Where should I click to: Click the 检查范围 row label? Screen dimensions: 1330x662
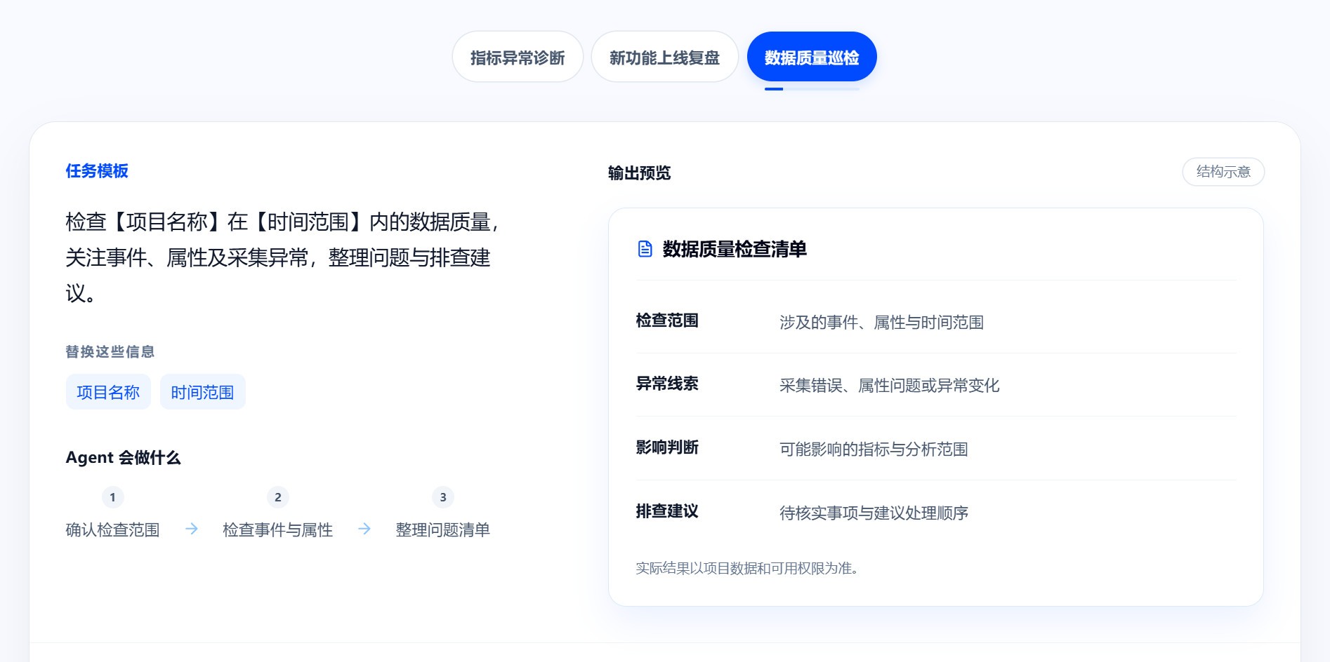[667, 320]
